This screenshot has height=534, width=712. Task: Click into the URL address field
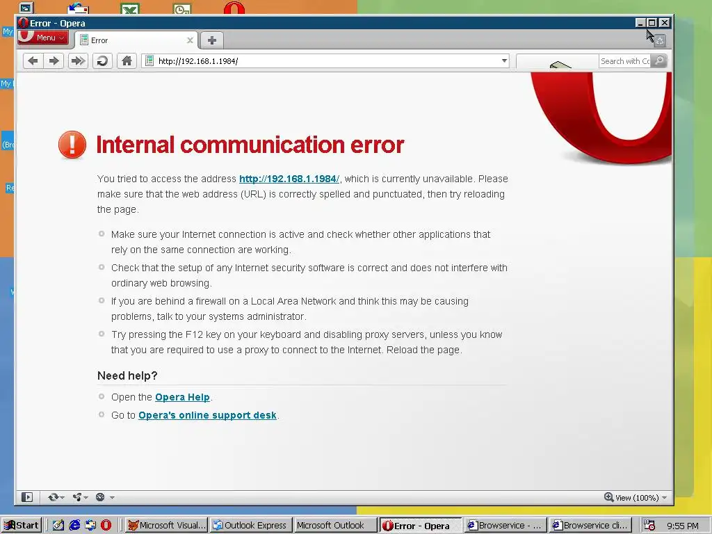pos(327,61)
